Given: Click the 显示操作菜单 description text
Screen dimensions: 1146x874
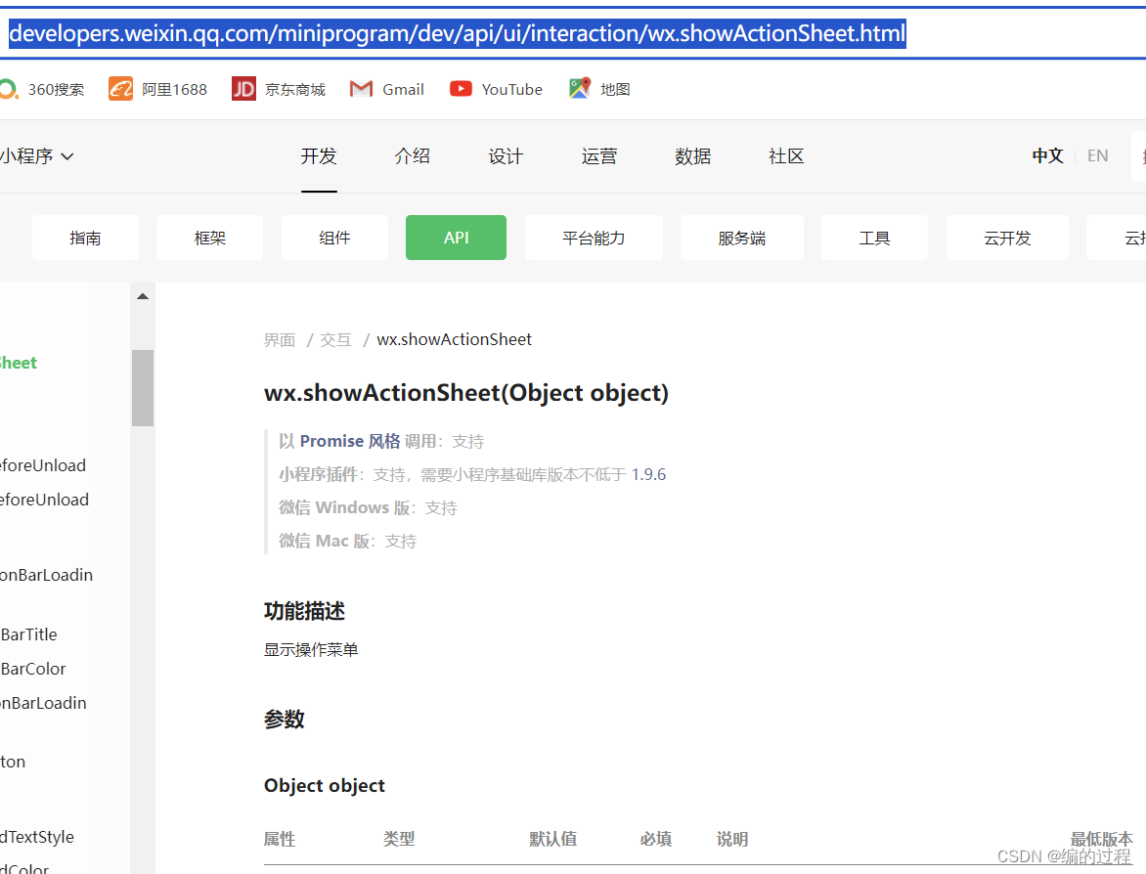Looking at the screenshot, I should click(311, 650).
